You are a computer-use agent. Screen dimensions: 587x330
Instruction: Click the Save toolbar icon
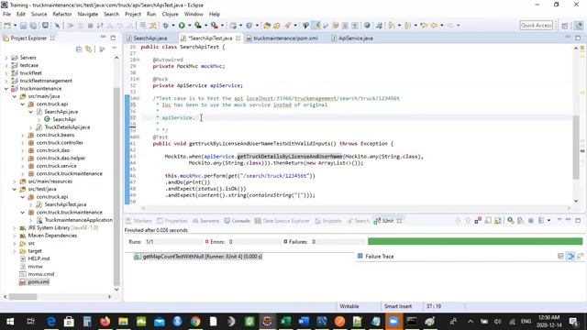click(x=23, y=26)
